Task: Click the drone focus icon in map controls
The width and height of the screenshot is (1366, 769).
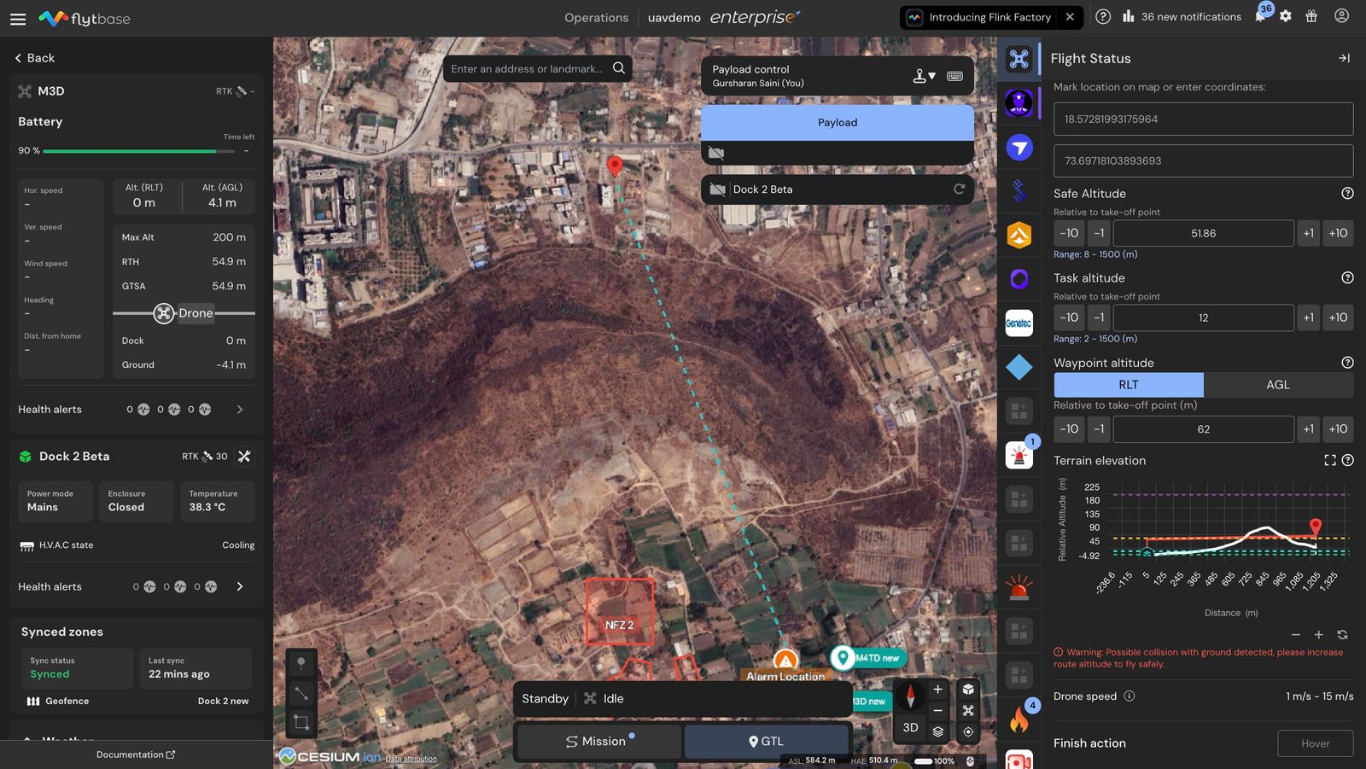Action: click(968, 710)
